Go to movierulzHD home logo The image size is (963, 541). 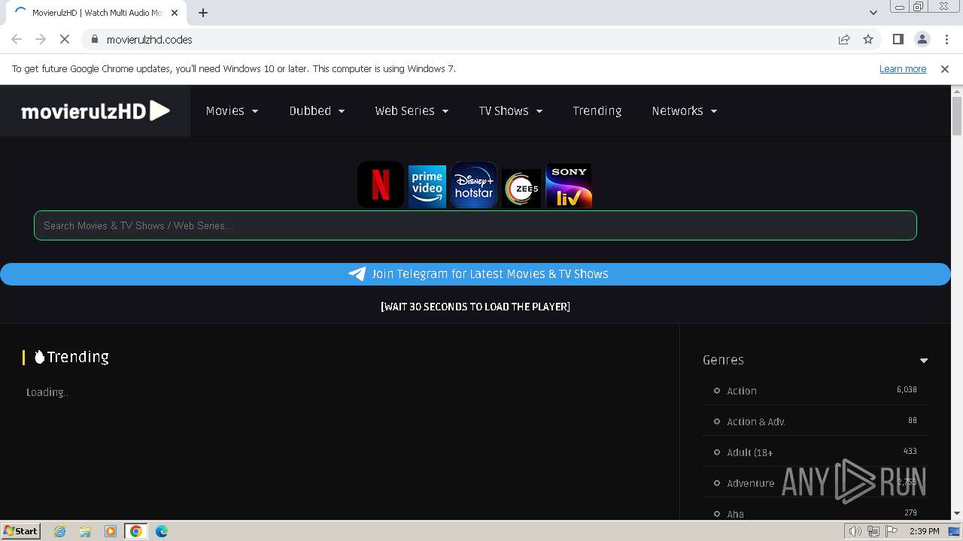coord(96,111)
